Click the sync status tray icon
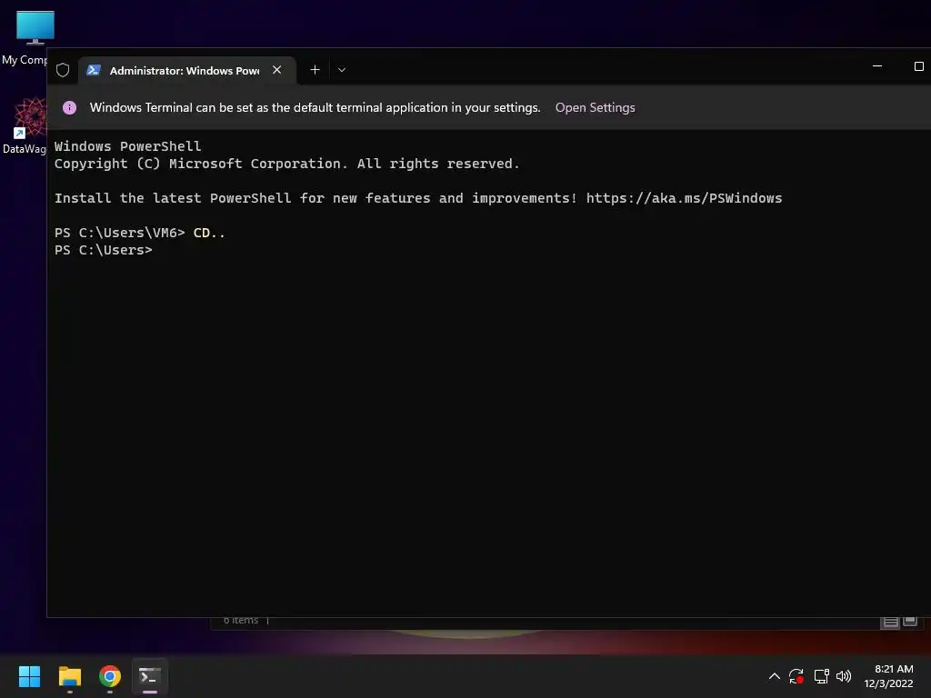The height and width of the screenshot is (698, 931). click(x=796, y=676)
